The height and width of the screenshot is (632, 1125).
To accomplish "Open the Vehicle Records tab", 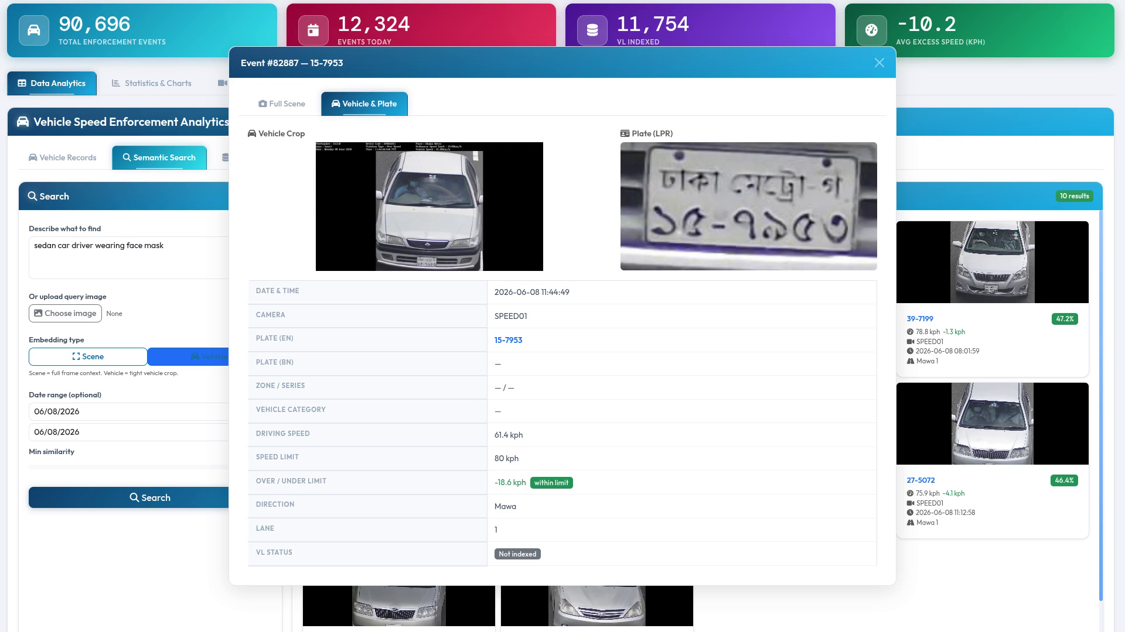I will coord(63,157).
